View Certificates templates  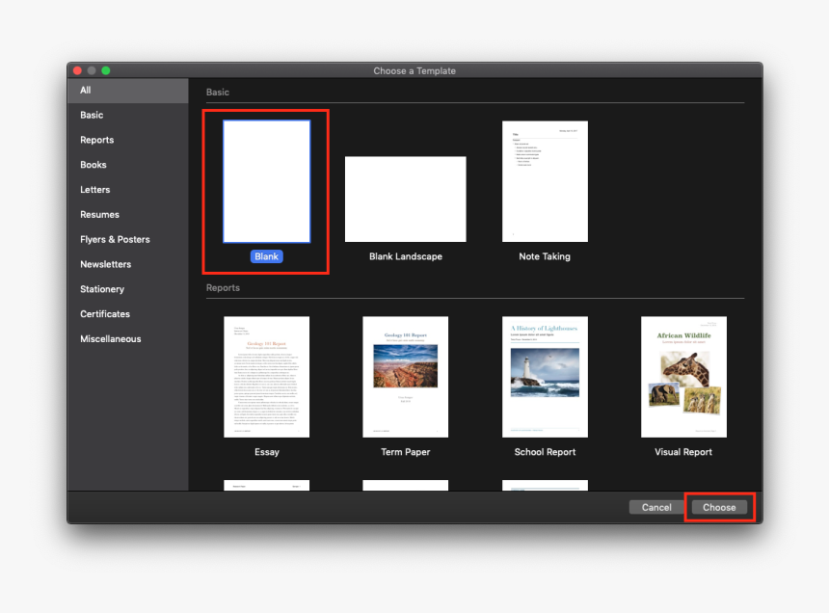105,313
